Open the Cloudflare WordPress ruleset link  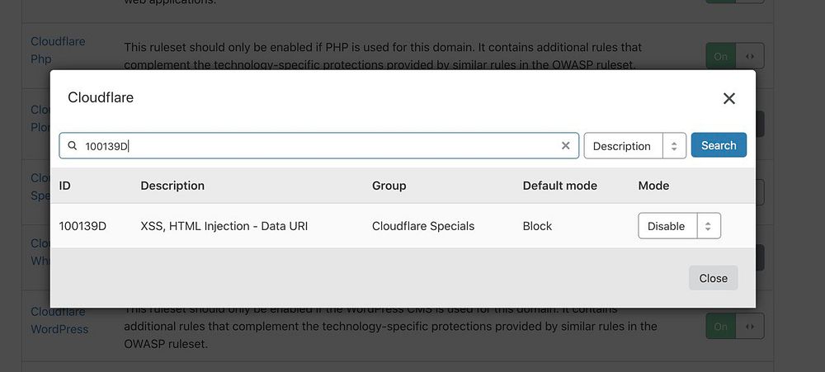(58, 320)
